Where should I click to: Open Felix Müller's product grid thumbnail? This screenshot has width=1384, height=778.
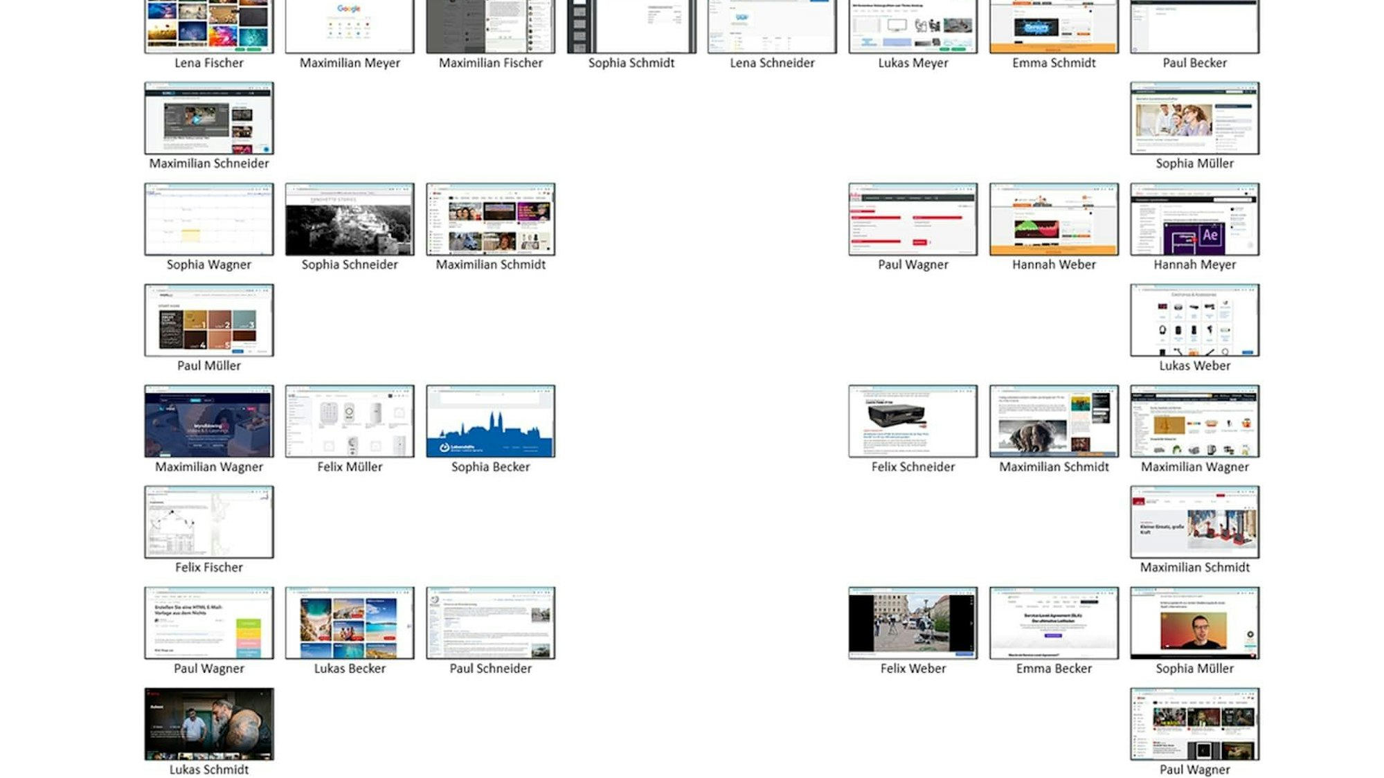(x=349, y=422)
